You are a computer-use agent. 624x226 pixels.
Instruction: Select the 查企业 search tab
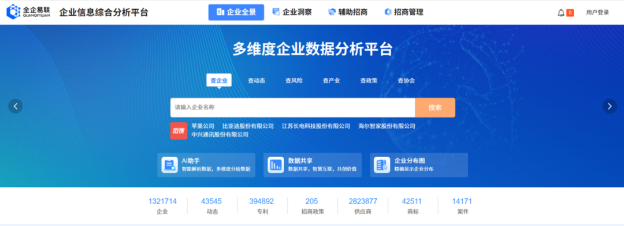click(x=219, y=80)
